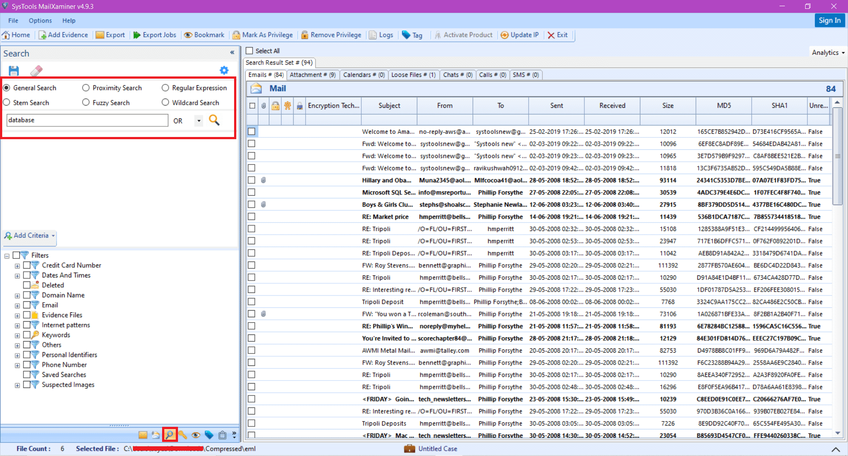Open the Options menu
The image size is (848, 456).
40,20
